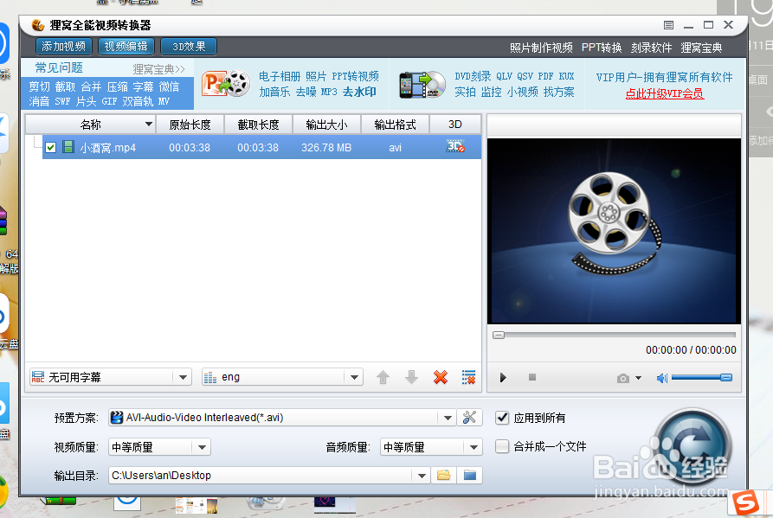Open output directory blue folder icon
The width and height of the screenshot is (773, 518).
click(x=470, y=475)
